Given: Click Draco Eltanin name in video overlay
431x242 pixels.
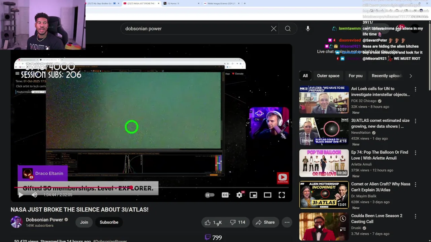Looking at the screenshot, I should click(x=49, y=173).
